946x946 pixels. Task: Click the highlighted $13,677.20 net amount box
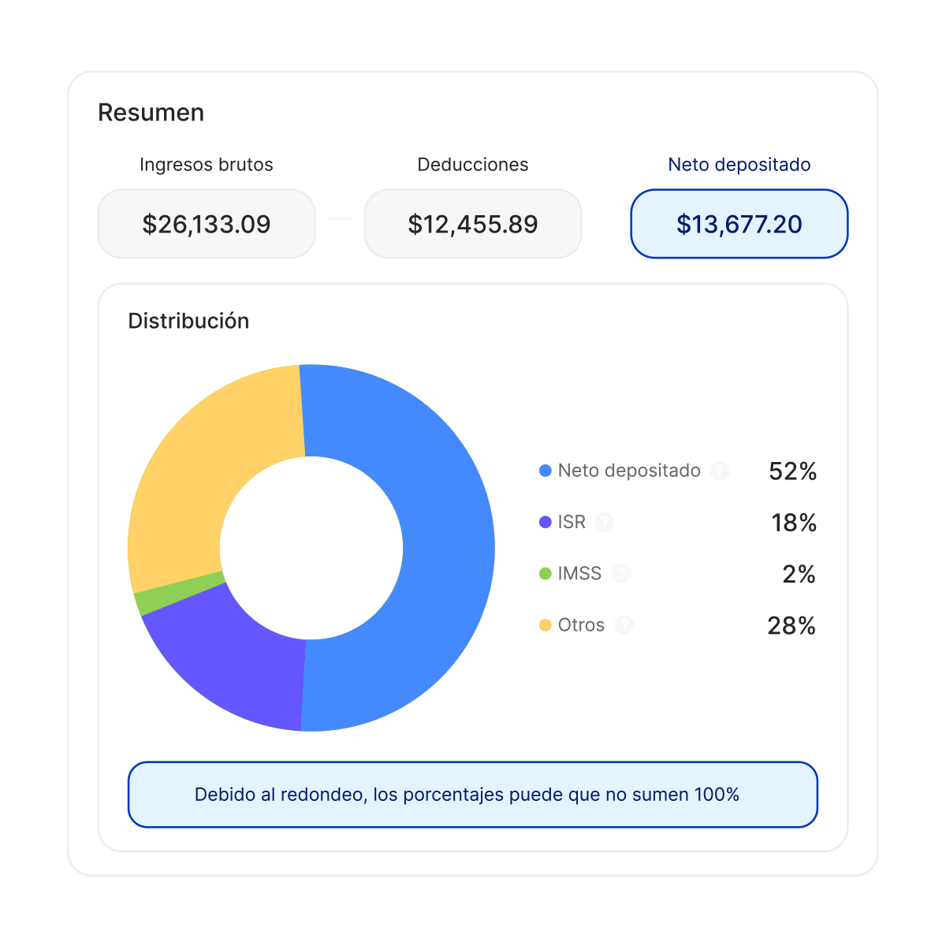739,224
